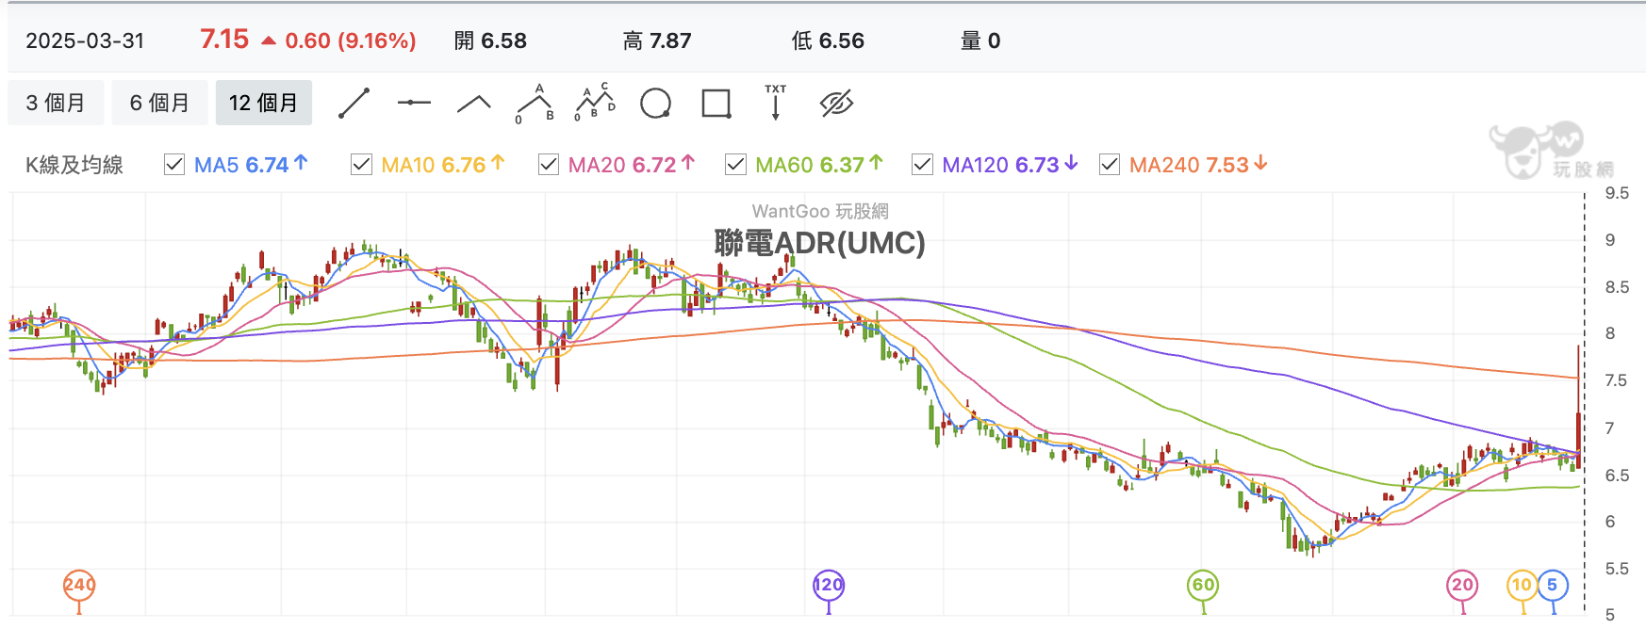
Task: Click the volume value 量 0
Action: click(980, 40)
